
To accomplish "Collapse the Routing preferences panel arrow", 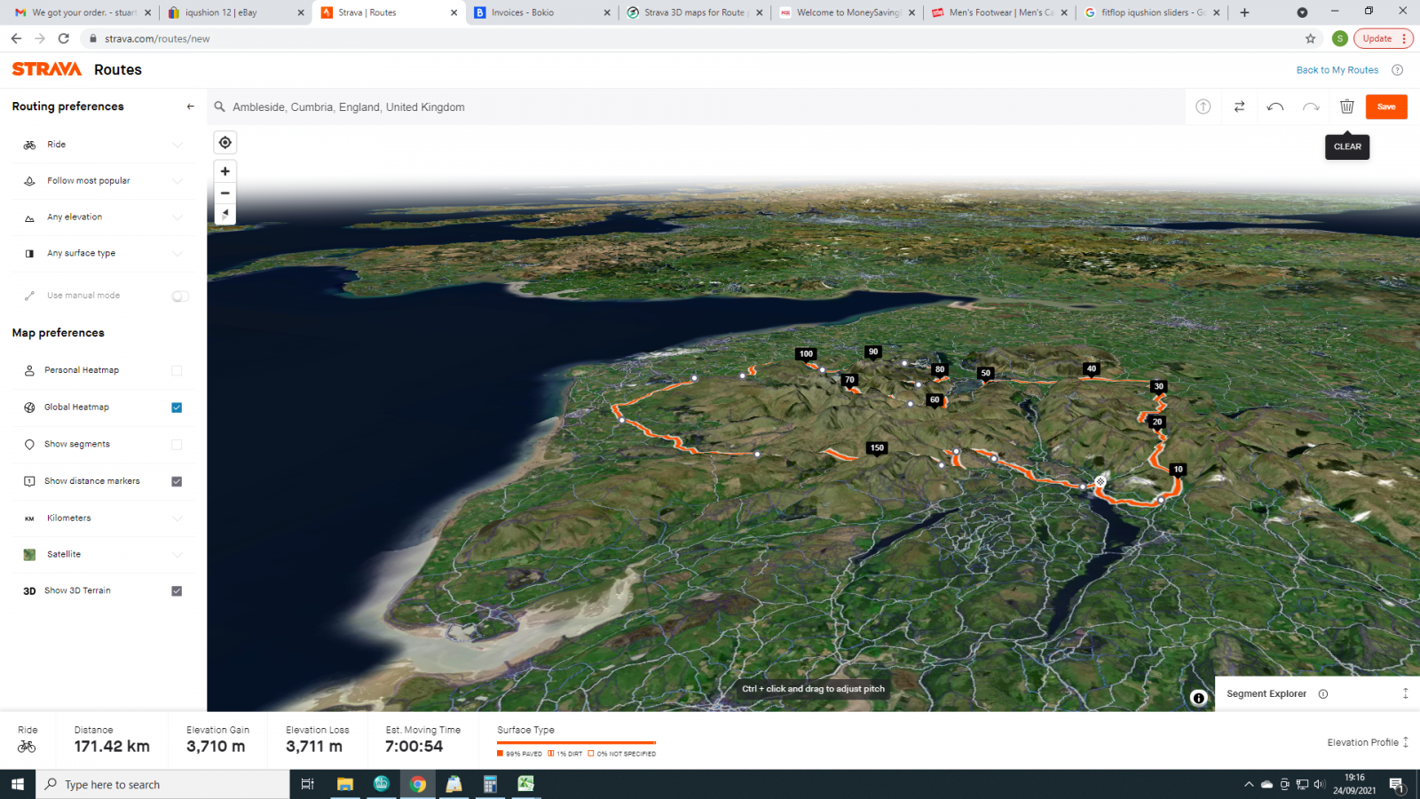I will [190, 107].
